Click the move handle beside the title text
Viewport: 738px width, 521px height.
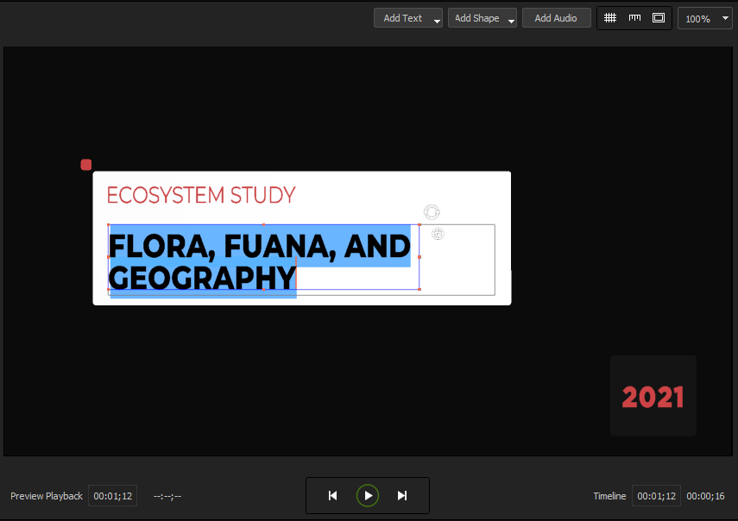tap(438, 234)
